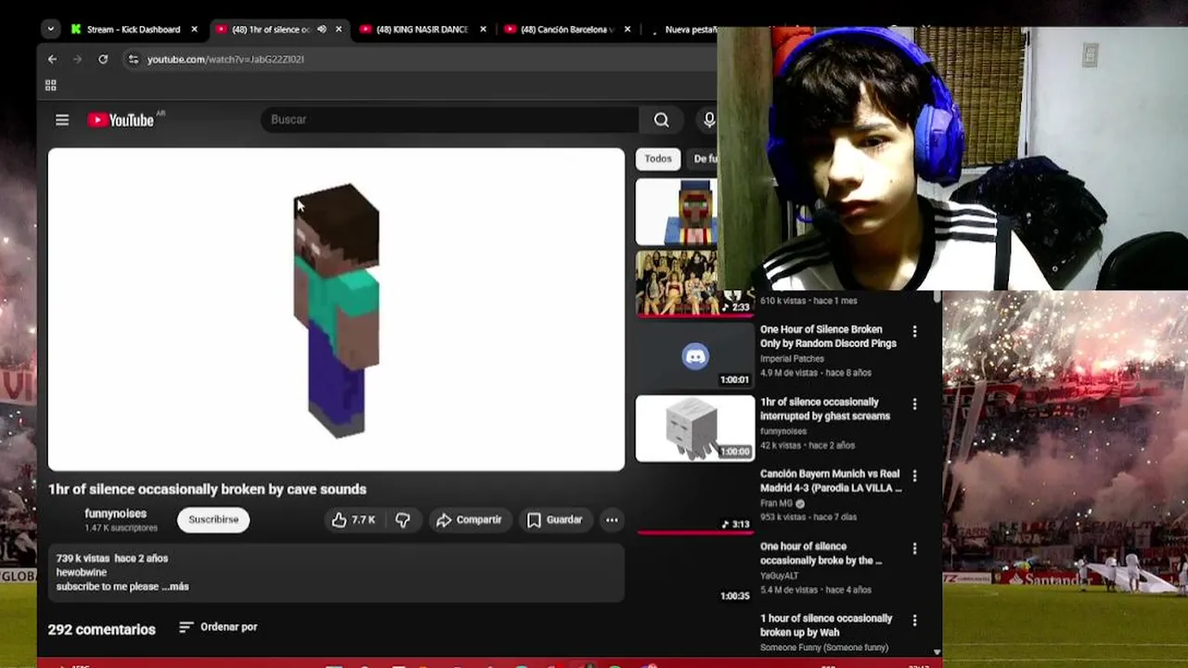This screenshot has height=668, width=1188.
Task: Open the 3:13 Canción video thumbnail
Action: coord(695,501)
